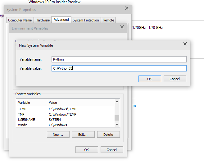Click the system variables scroll up arrow
The width and height of the screenshot is (204, 165).
point(117,102)
